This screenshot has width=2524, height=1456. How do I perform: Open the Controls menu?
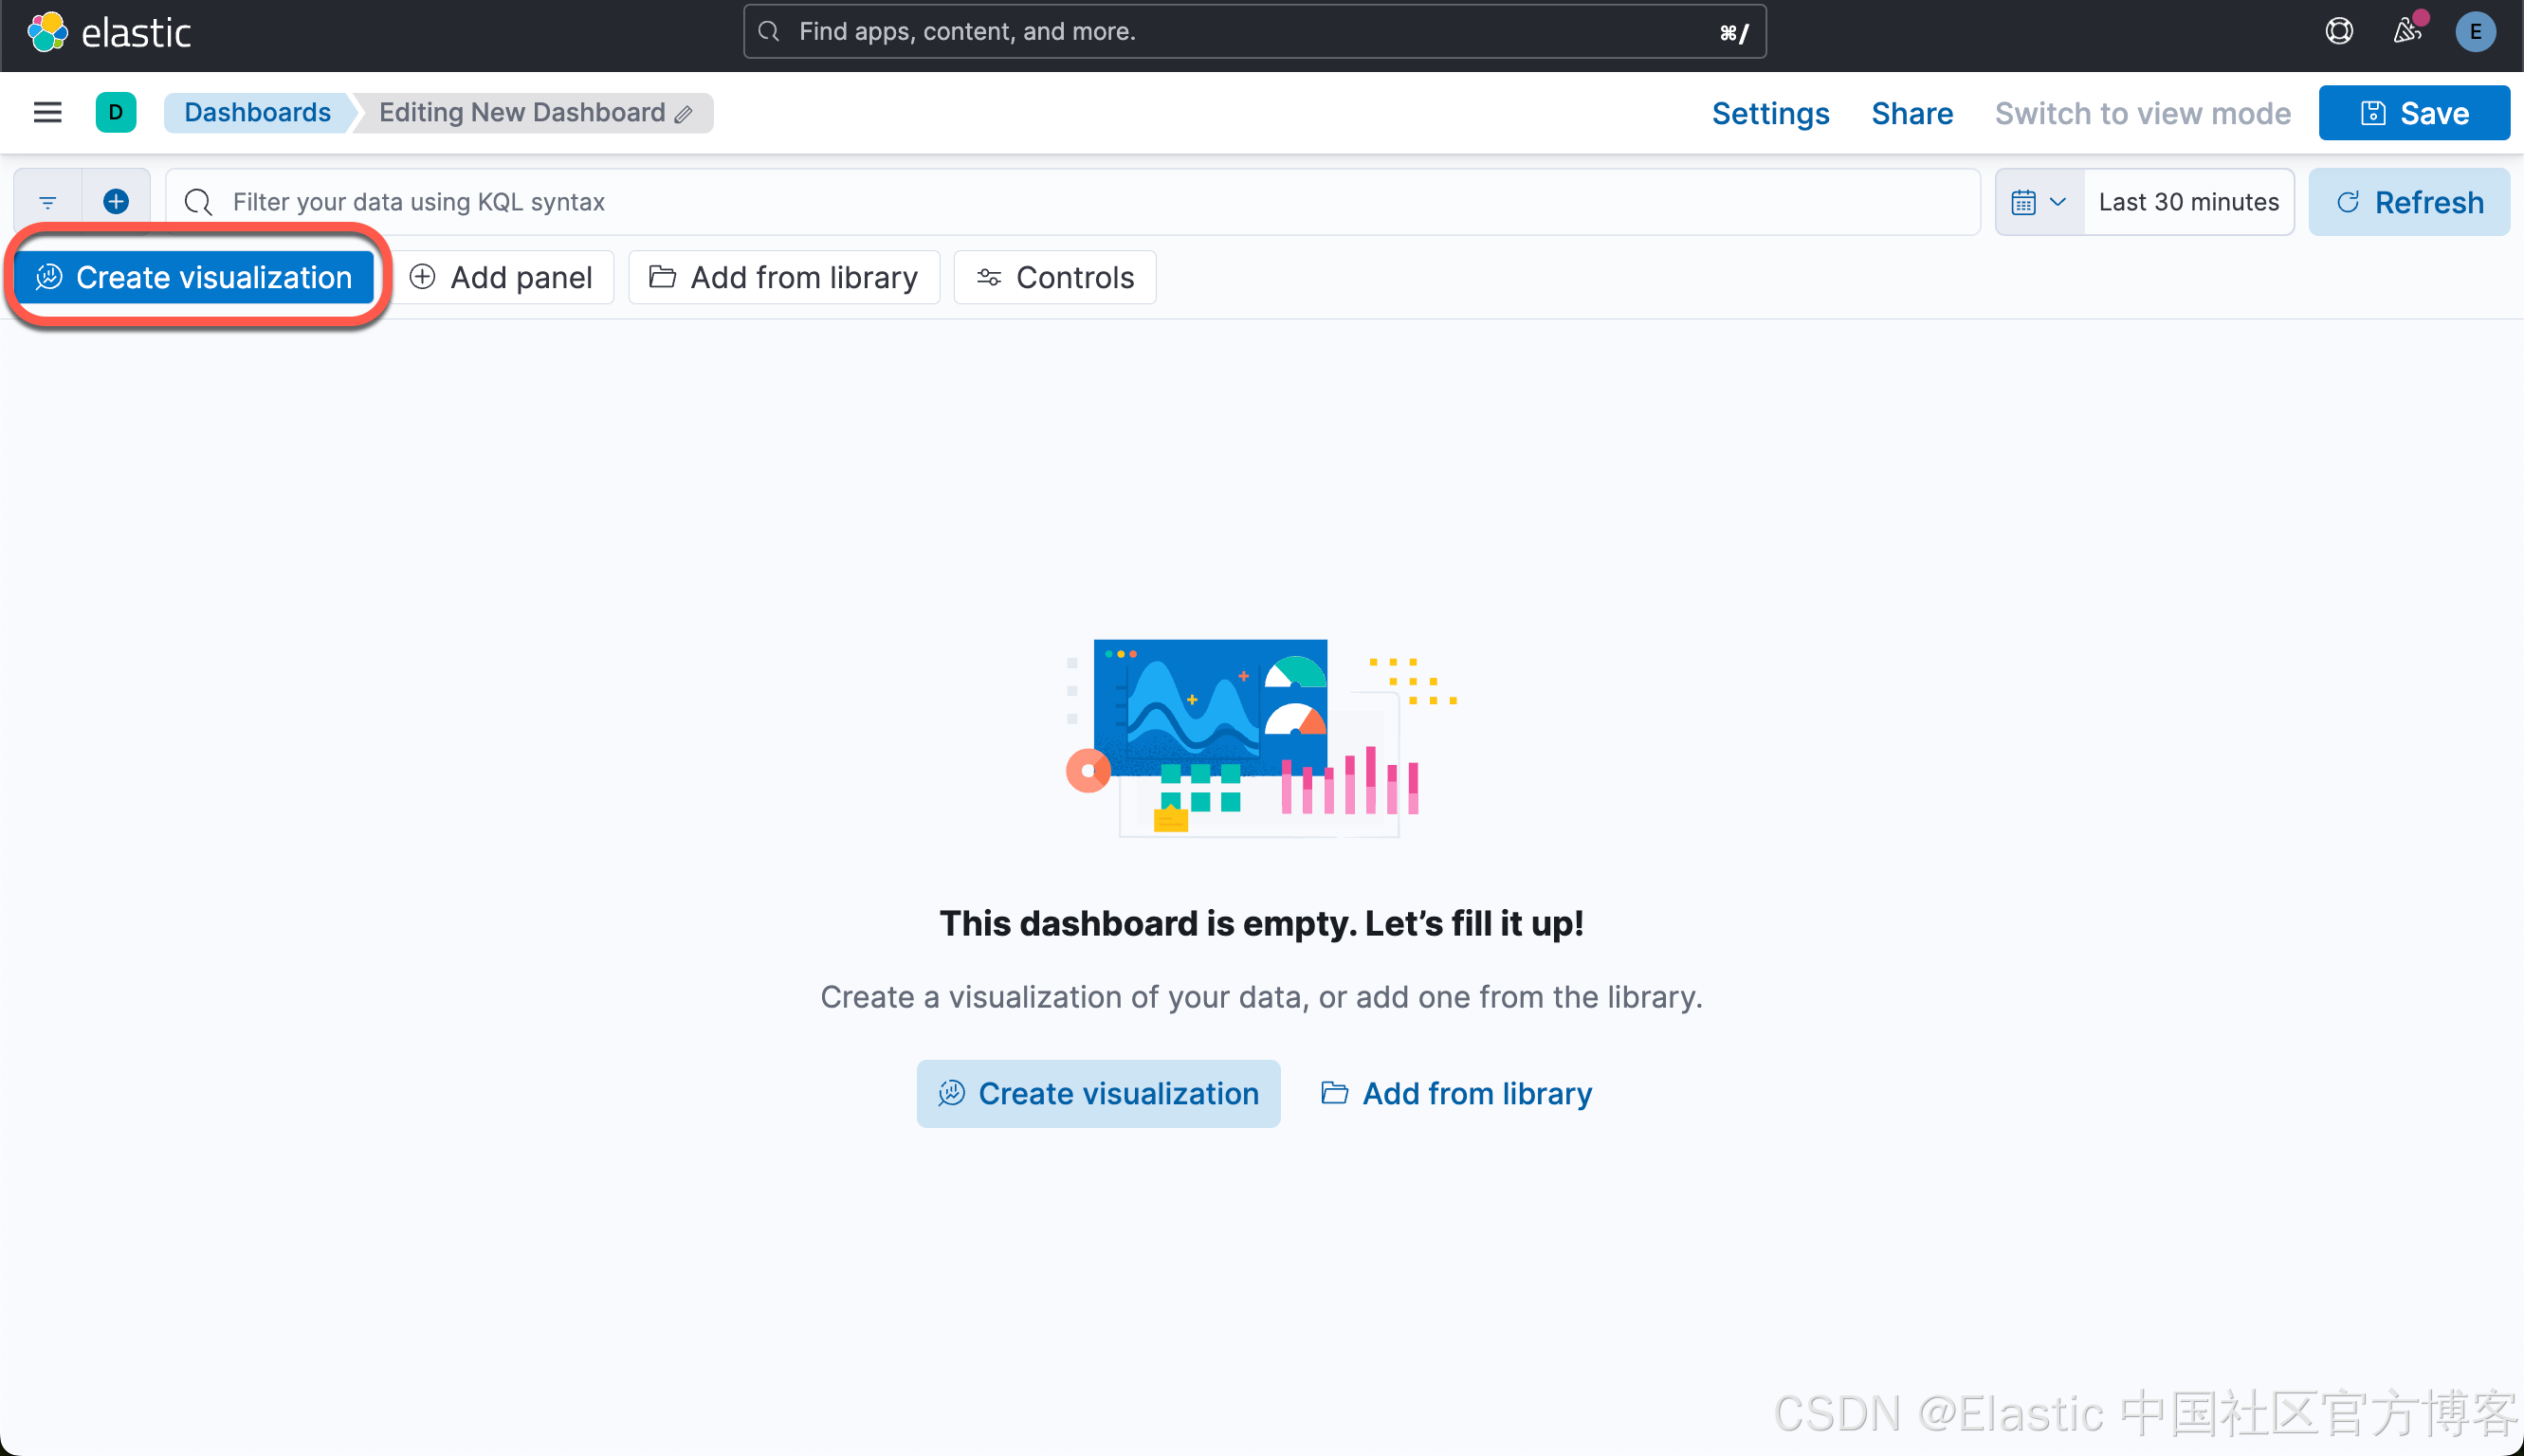1055,277
